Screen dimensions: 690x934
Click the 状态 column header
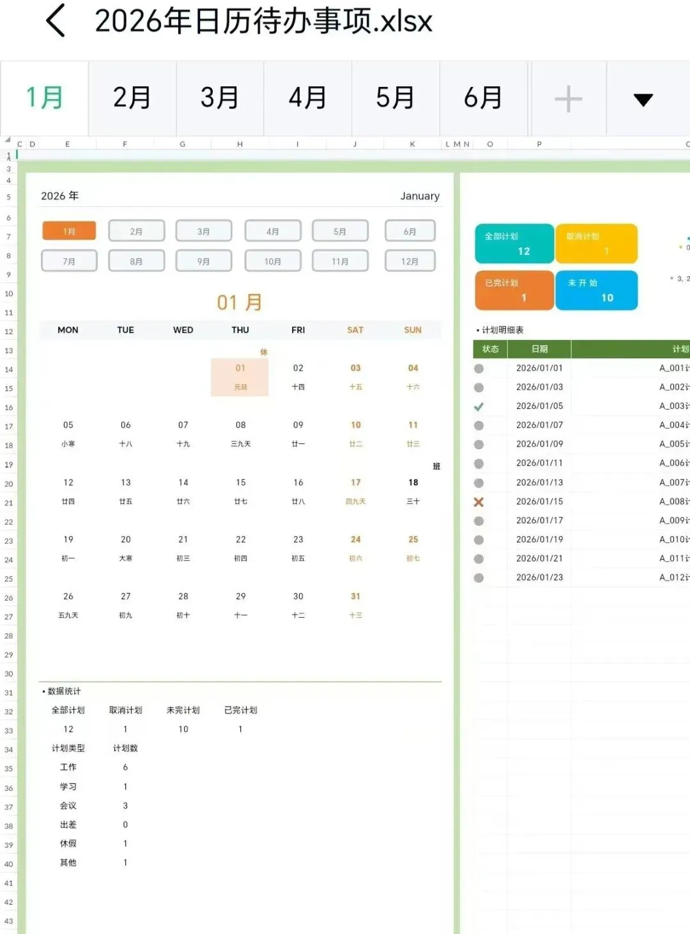coord(490,349)
